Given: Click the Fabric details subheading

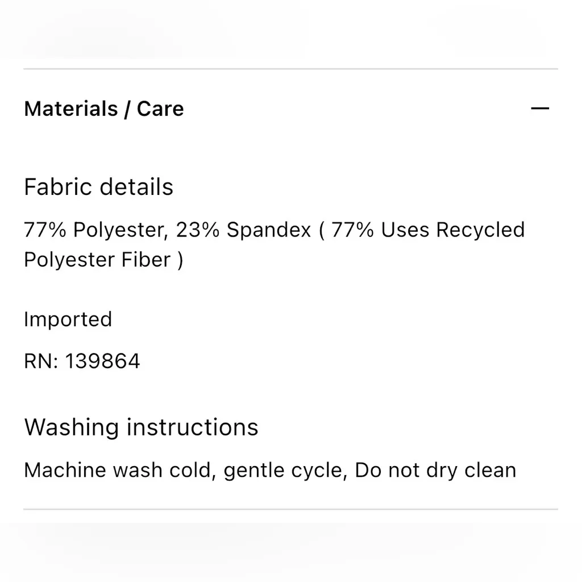Looking at the screenshot, I should 98,187.
